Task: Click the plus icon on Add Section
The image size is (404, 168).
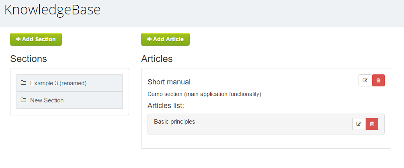Action: pos(18,39)
